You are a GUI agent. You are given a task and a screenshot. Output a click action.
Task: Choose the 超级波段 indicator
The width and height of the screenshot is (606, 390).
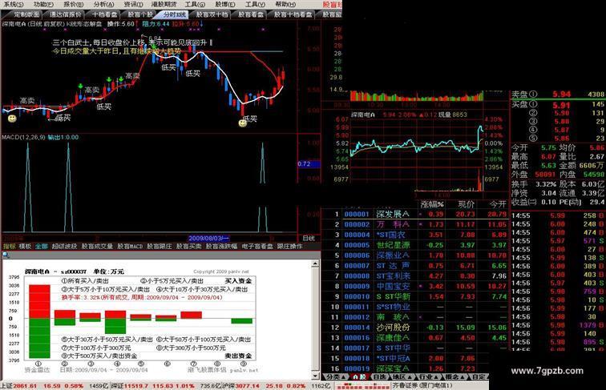pyautogui.click(x=64, y=246)
